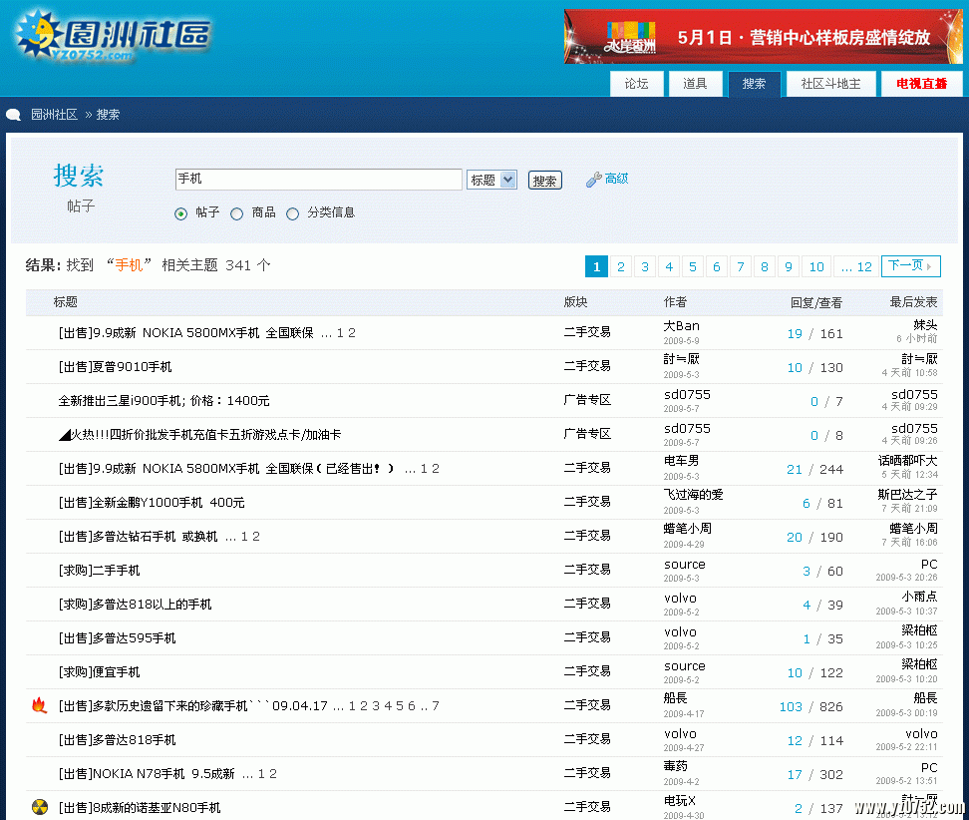Open the 道具 tab
Viewport: 969px width, 820px height.
695,84
